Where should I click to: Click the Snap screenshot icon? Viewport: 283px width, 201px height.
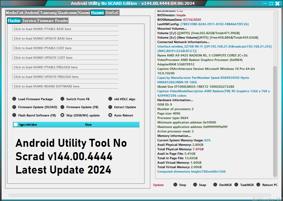(x=195, y=185)
